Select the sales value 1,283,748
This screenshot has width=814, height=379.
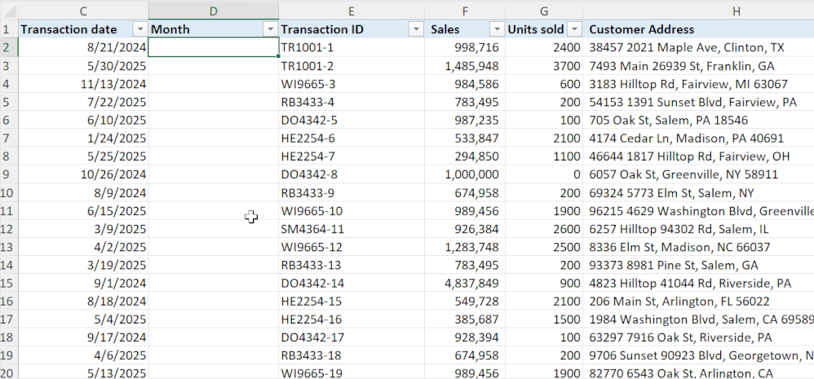click(x=465, y=247)
